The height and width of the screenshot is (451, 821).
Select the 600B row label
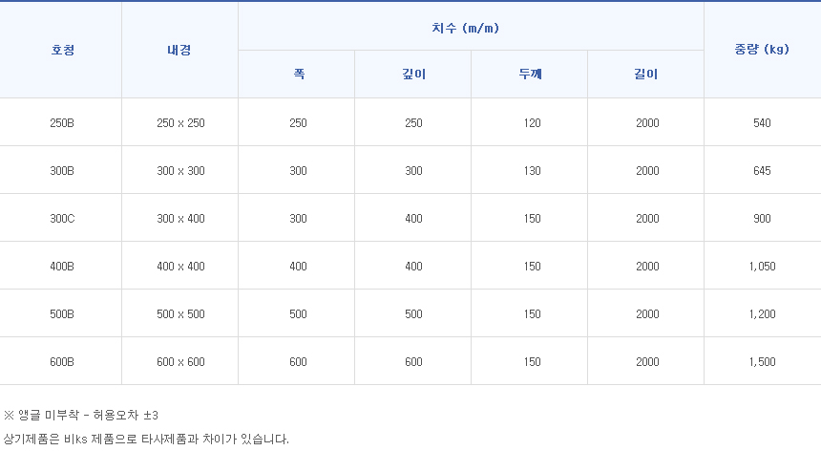coord(62,362)
